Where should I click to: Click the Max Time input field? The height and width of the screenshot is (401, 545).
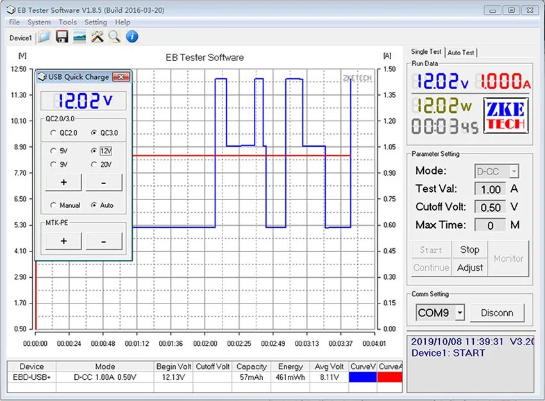click(491, 225)
